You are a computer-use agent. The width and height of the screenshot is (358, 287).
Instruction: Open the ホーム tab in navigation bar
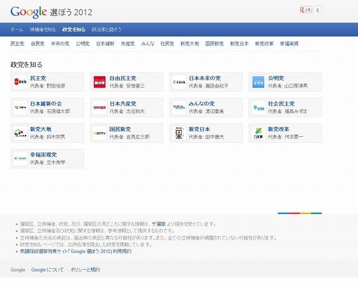[x=17, y=29]
